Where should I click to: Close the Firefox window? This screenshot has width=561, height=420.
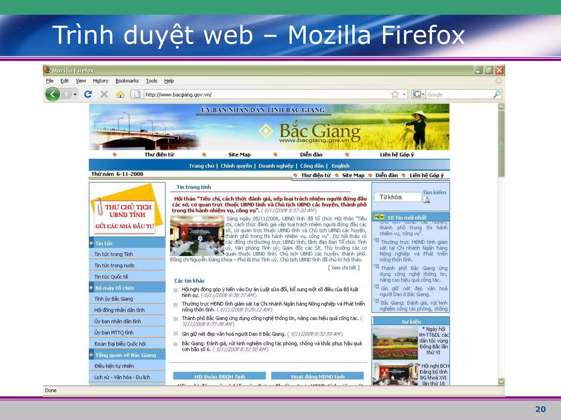tap(499, 70)
